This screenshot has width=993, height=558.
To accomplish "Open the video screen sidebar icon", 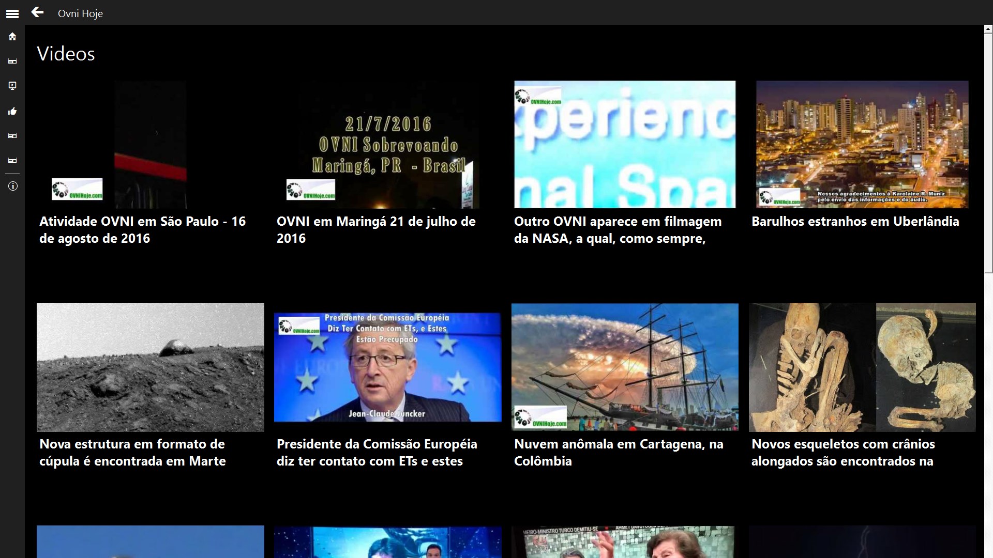I will [12, 86].
